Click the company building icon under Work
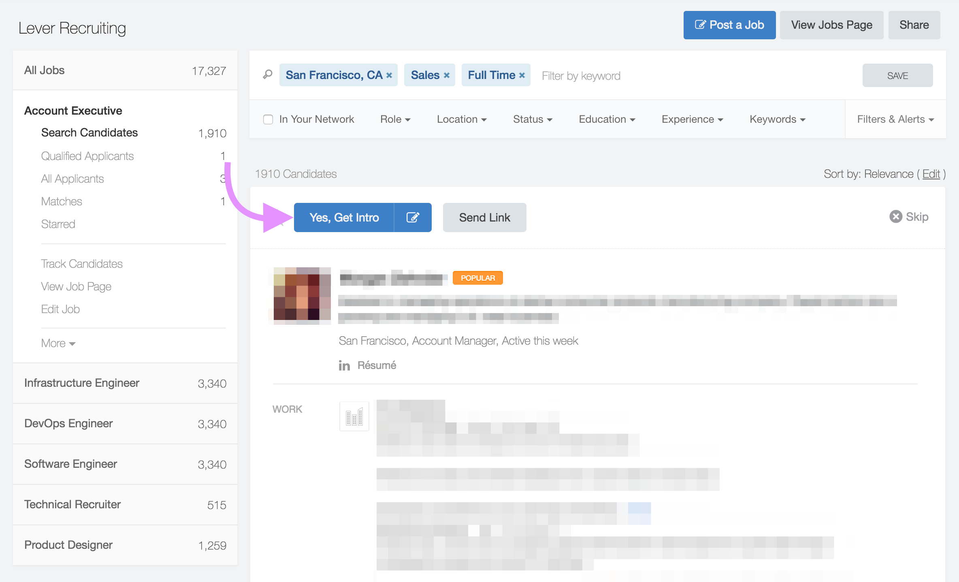 point(354,416)
